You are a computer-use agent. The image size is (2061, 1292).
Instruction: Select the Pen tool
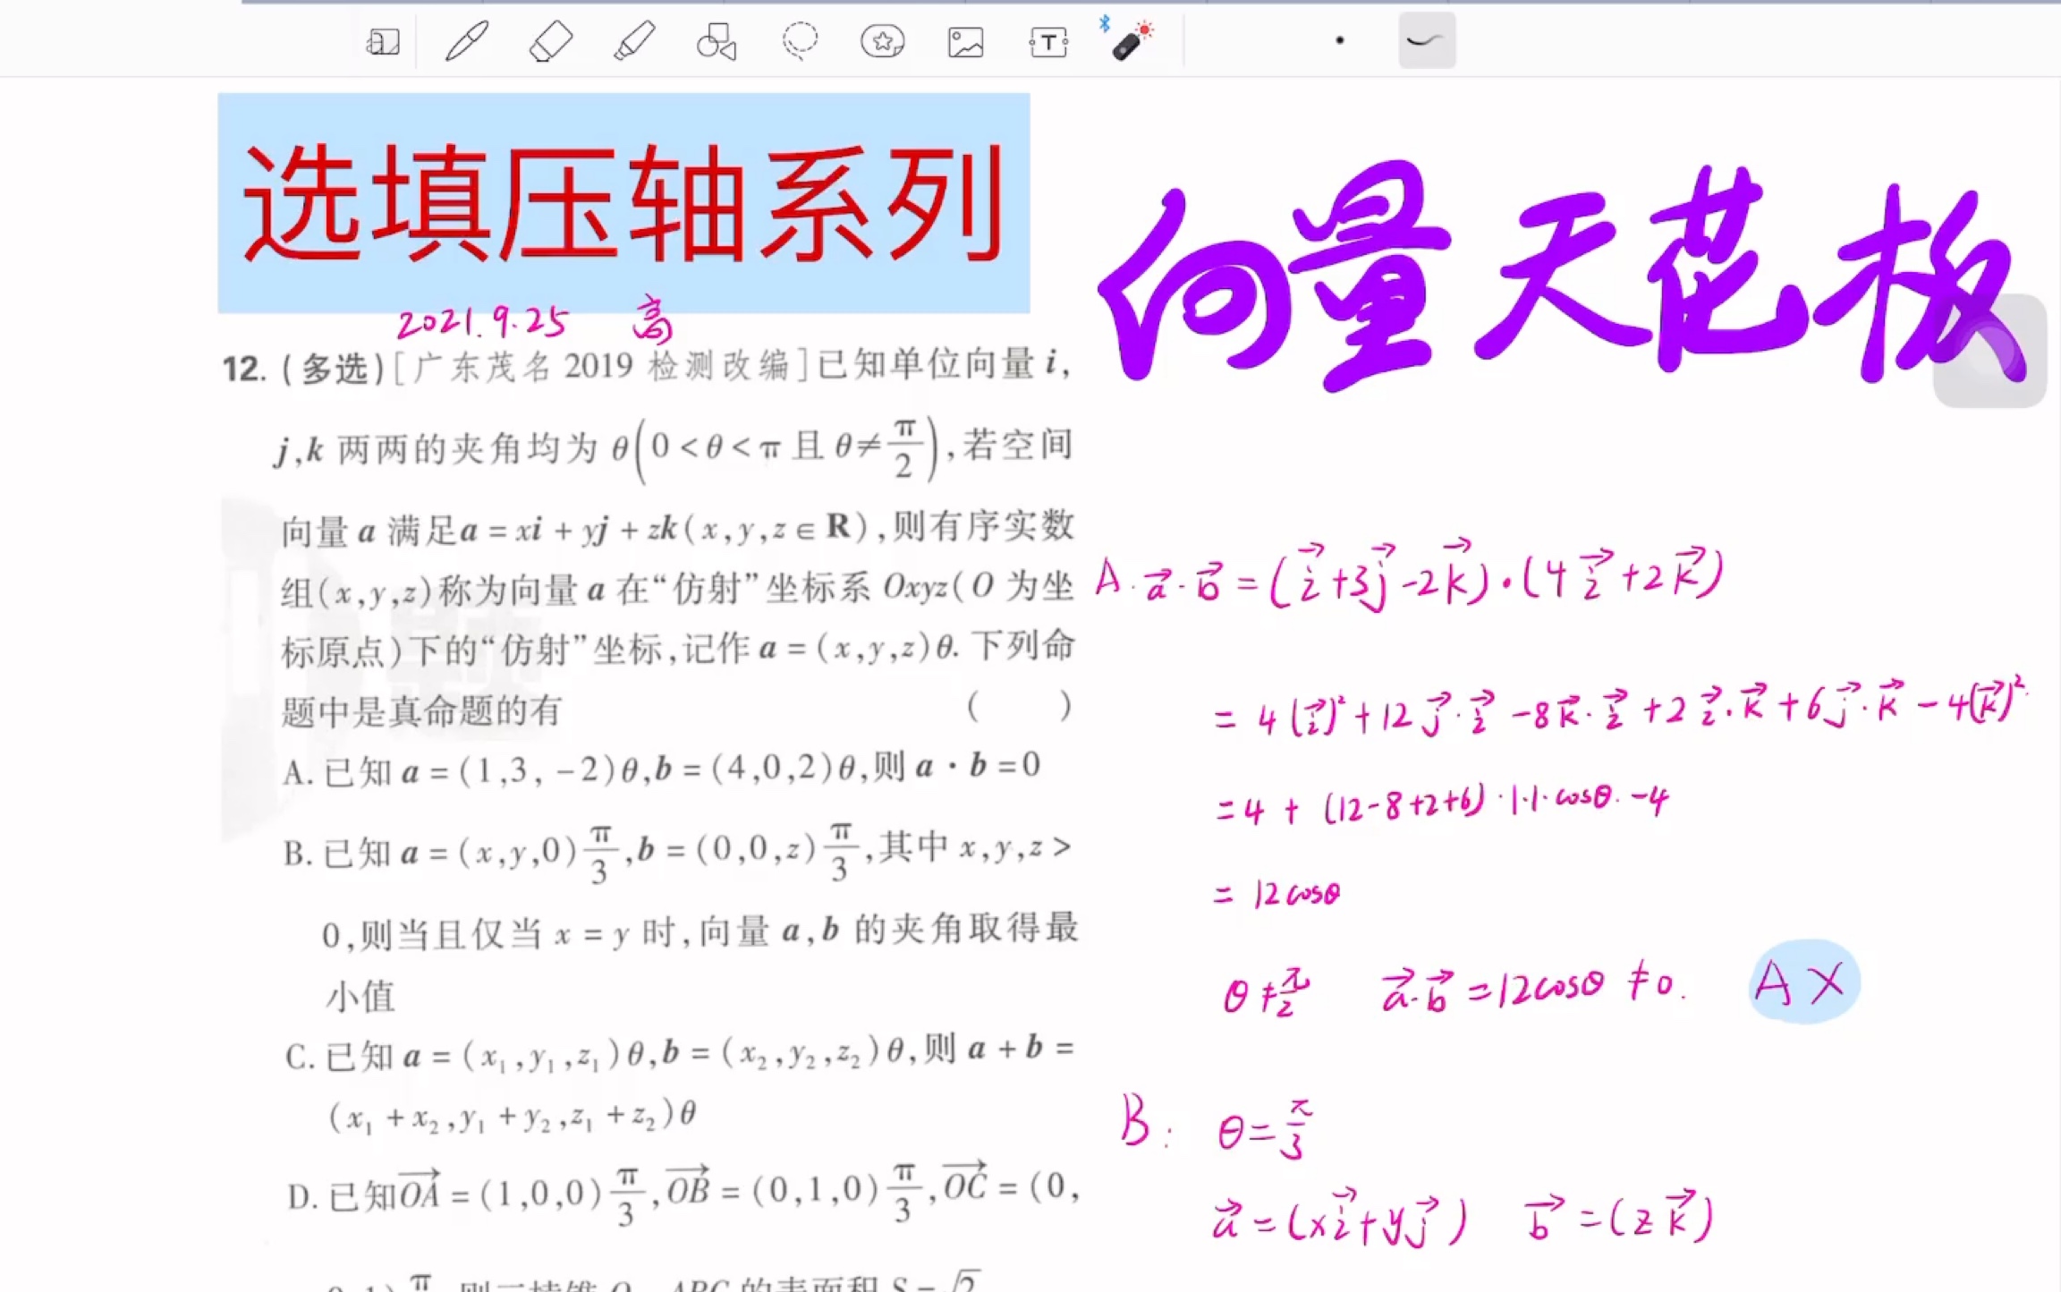coord(466,41)
